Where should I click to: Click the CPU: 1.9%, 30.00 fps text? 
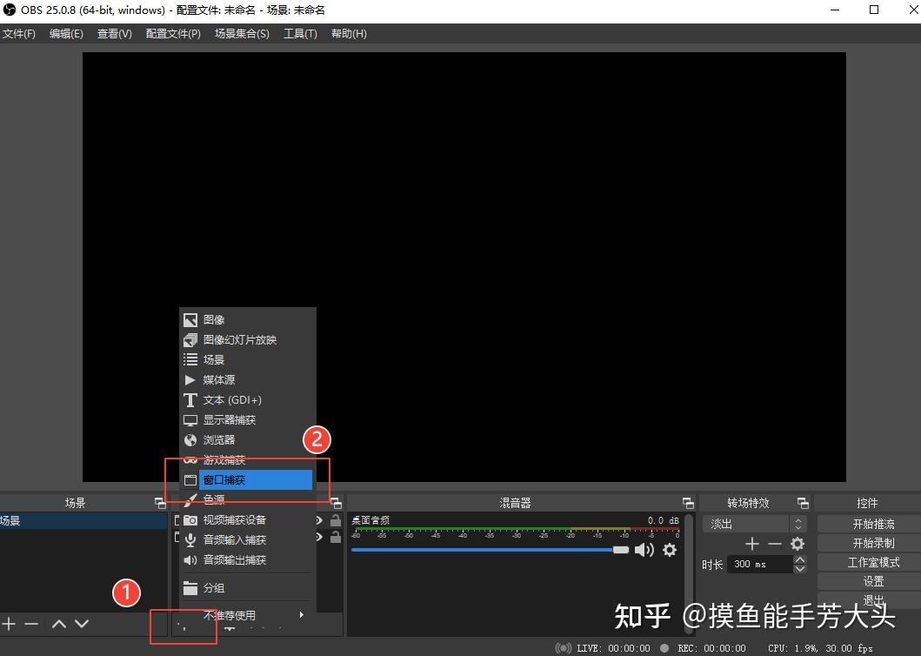click(x=820, y=648)
